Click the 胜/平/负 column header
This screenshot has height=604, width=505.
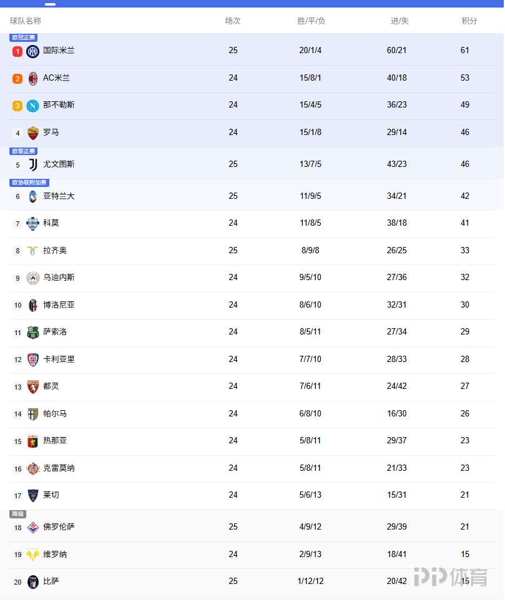pyautogui.click(x=311, y=21)
